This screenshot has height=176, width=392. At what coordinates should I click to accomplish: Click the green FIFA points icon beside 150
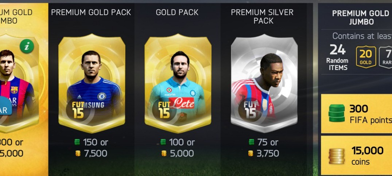77,142
